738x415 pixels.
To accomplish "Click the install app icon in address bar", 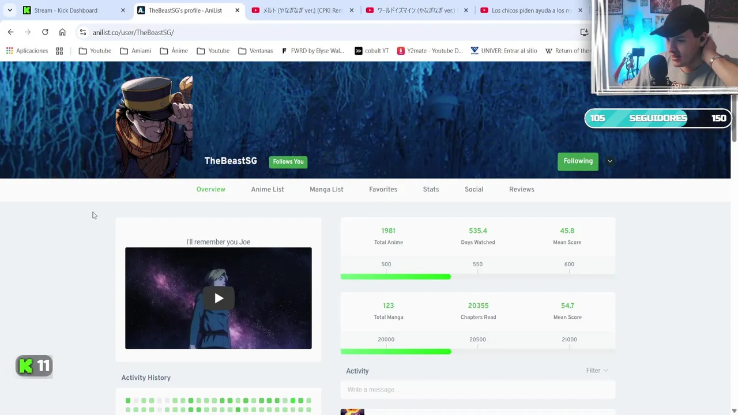I will pos(584,32).
